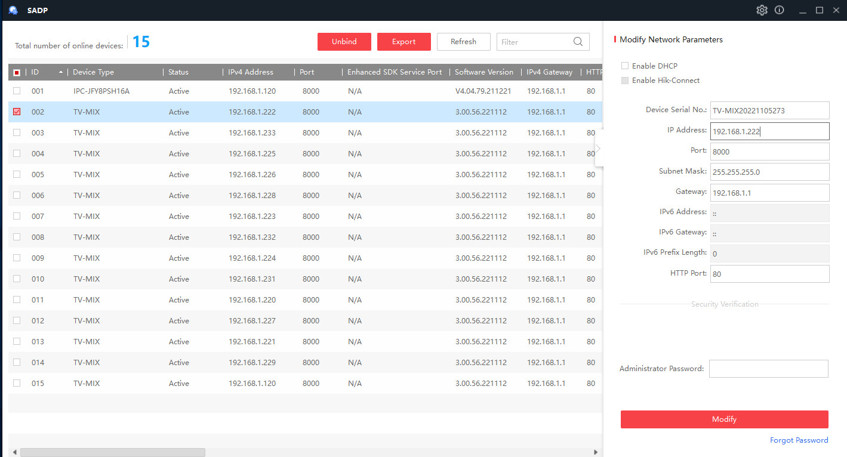This screenshot has width=847, height=457.
Task: Click IP address 192.168.1.229
Action: (x=252, y=363)
